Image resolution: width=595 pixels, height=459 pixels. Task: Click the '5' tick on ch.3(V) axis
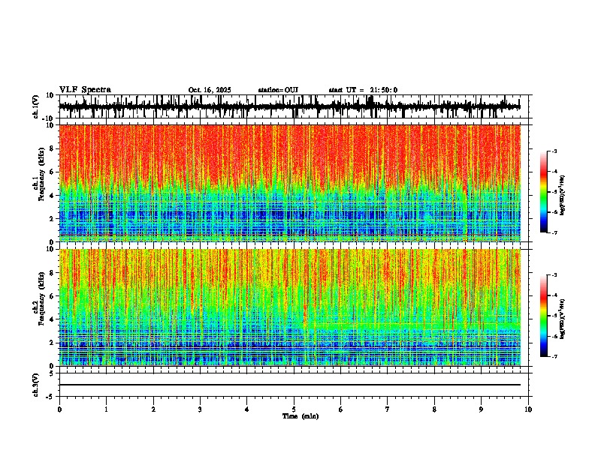tap(53, 373)
